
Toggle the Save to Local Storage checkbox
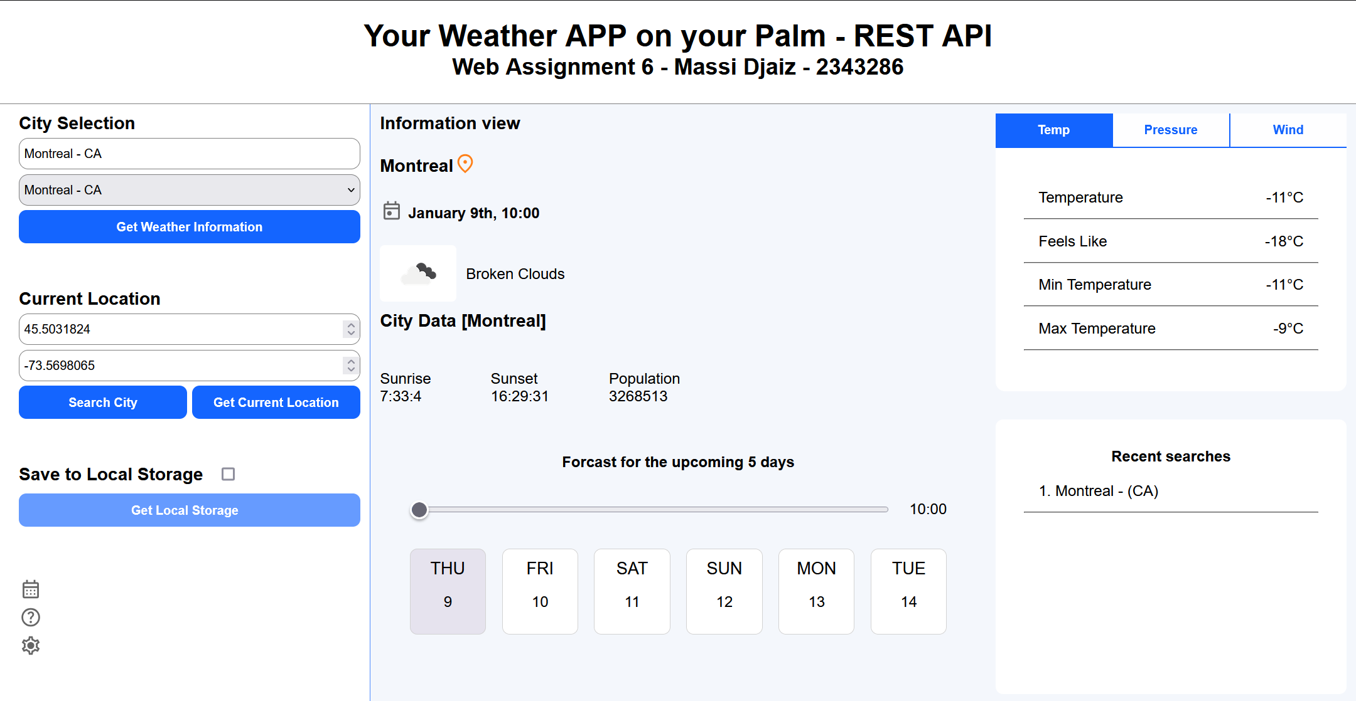[229, 474]
